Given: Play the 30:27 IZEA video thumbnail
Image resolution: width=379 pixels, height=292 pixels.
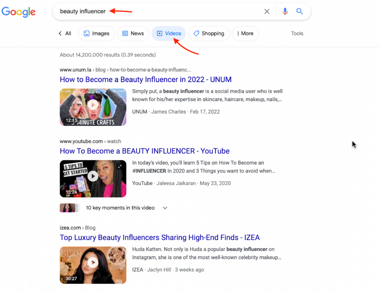Looking at the screenshot, I should pos(93,265).
